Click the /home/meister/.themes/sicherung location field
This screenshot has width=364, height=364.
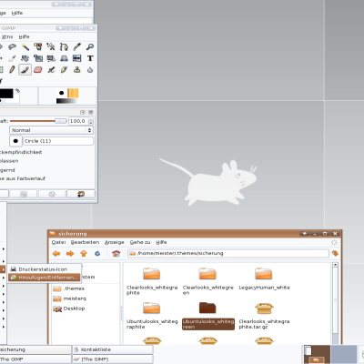pyautogui.click(x=228, y=253)
